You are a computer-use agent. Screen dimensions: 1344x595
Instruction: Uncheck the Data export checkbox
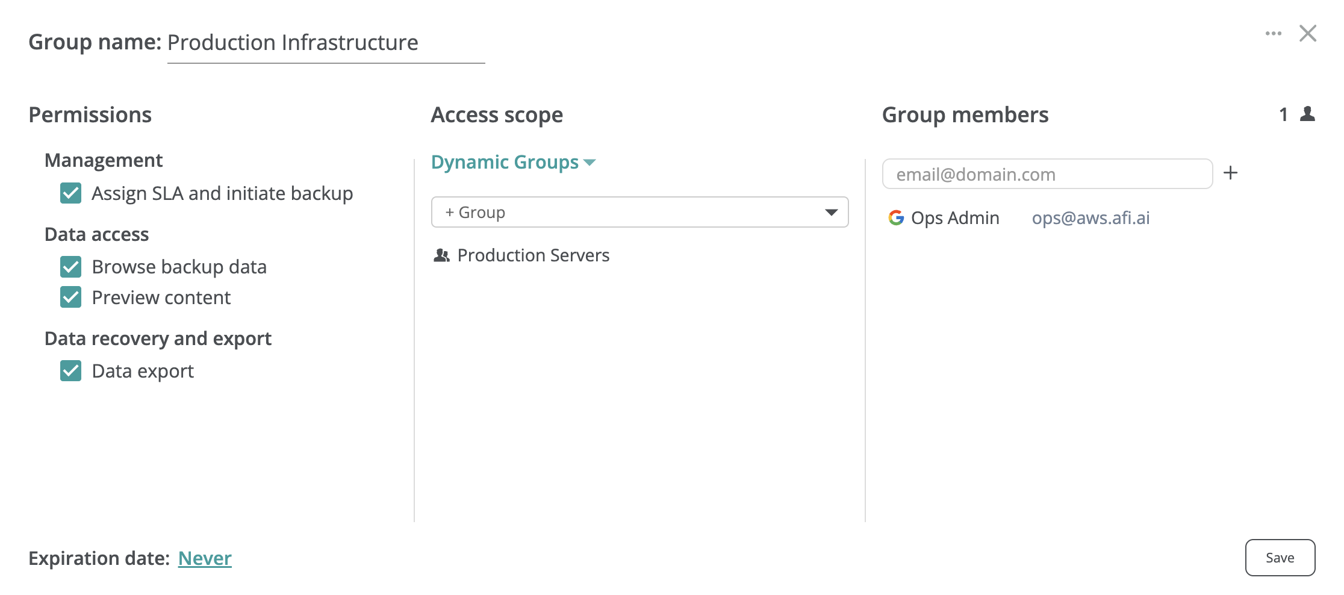point(71,371)
